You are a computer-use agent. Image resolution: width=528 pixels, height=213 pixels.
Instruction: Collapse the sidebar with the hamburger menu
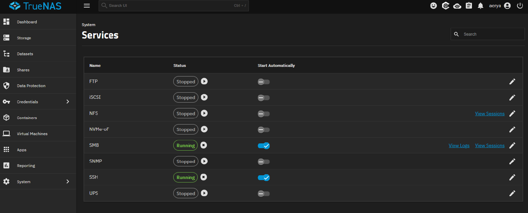pyautogui.click(x=87, y=5)
